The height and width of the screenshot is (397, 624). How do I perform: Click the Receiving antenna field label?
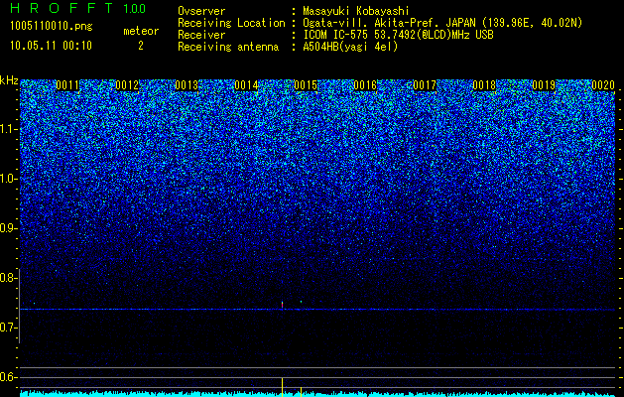coord(228,47)
